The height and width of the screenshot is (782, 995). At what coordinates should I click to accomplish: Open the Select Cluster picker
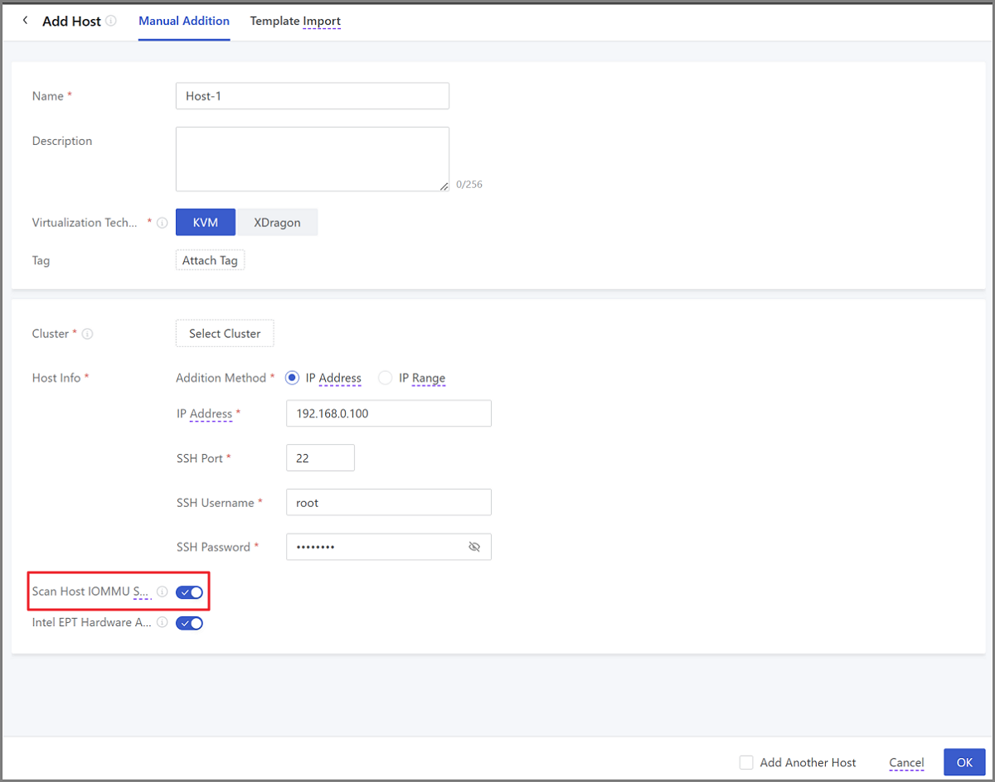225,334
